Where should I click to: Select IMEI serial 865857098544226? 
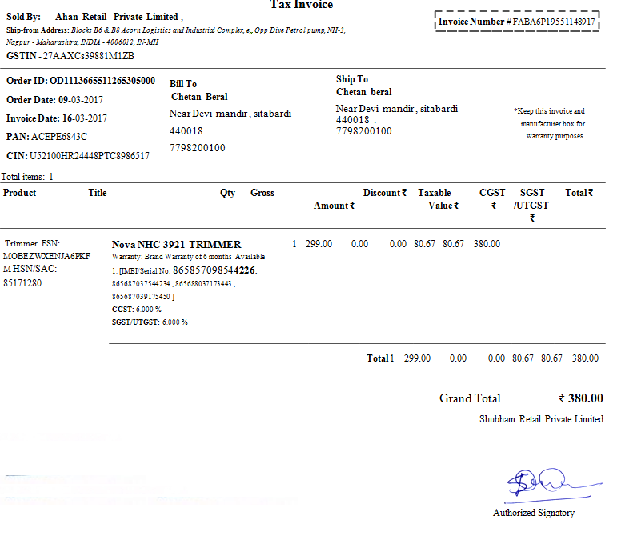(x=214, y=270)
